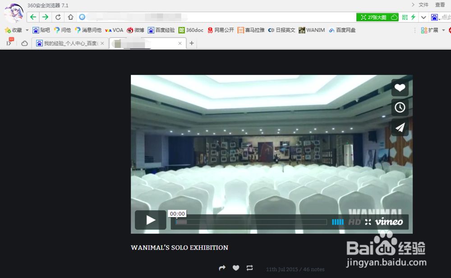Click the video progress bar

251,222
